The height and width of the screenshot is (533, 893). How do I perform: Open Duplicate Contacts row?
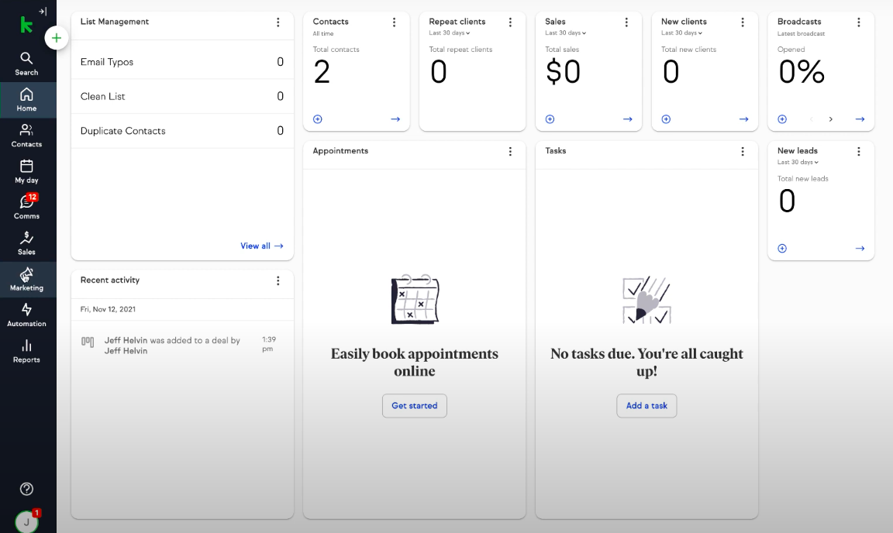[x=182, y=131]
